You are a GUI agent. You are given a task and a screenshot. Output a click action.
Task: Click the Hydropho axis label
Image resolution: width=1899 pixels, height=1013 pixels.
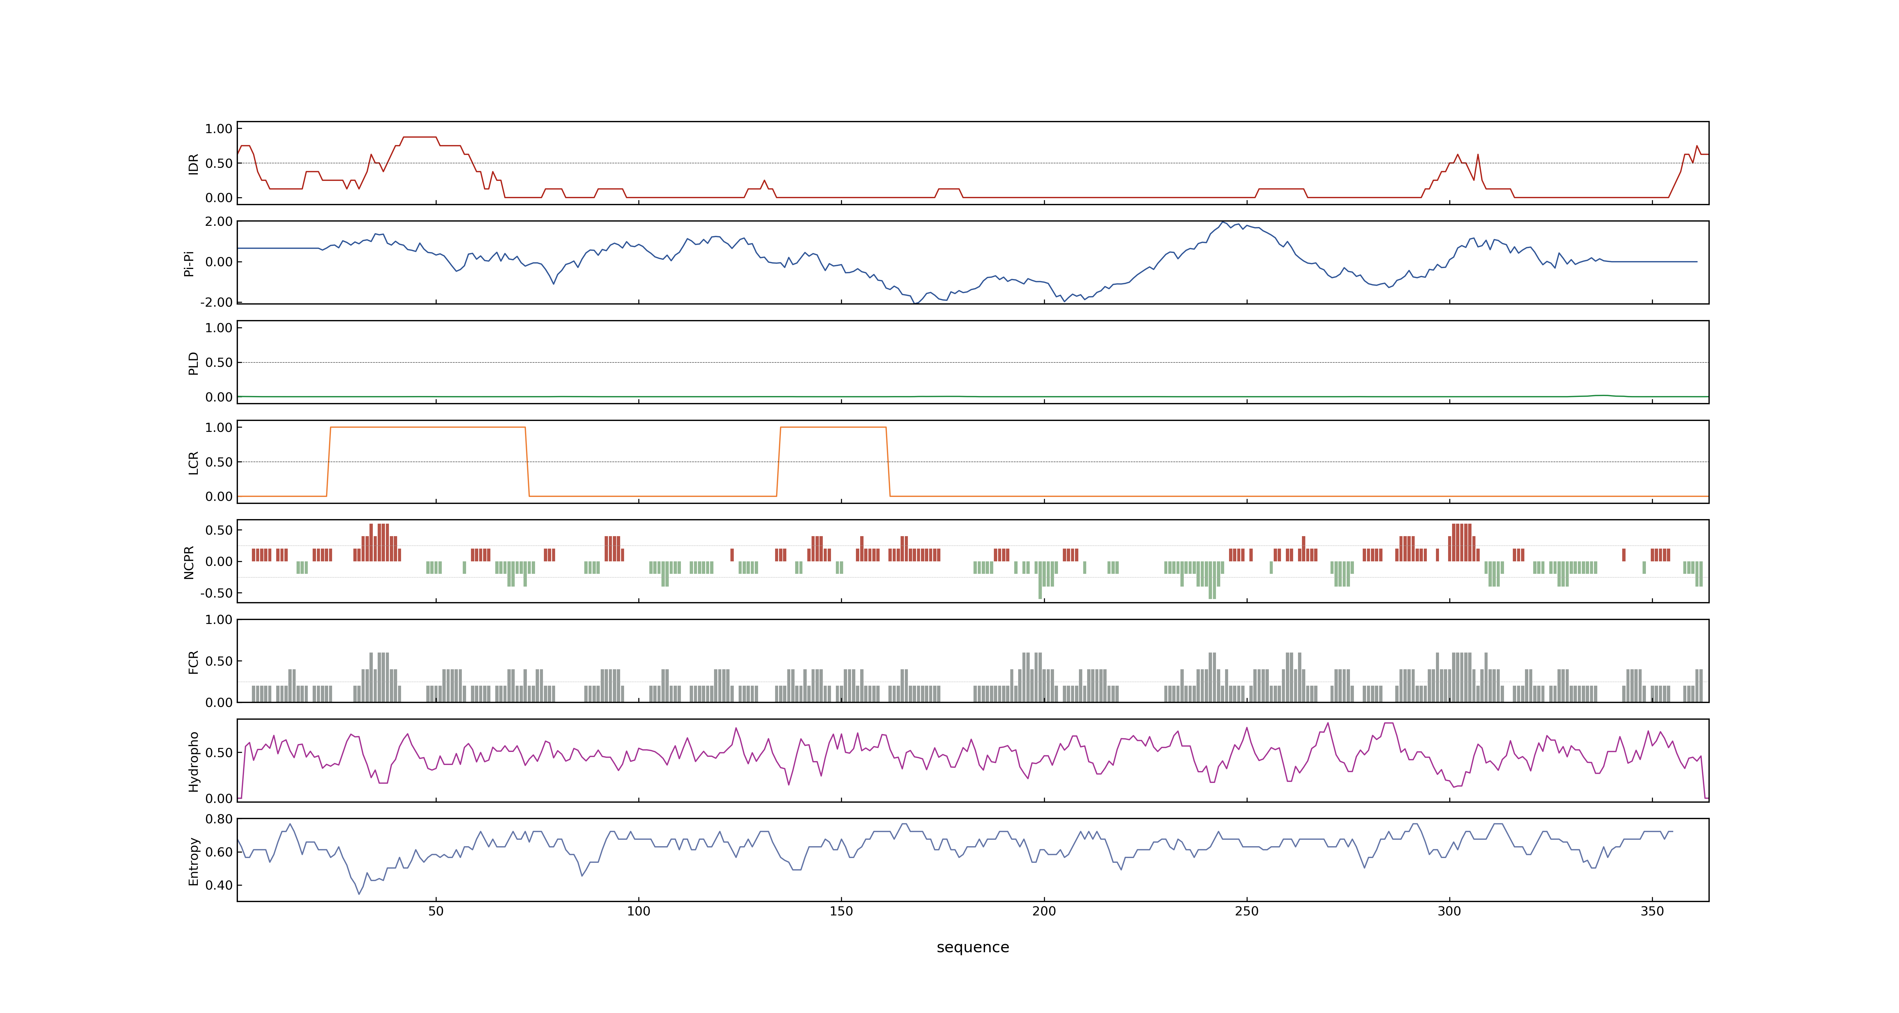[x=193, y=762]
